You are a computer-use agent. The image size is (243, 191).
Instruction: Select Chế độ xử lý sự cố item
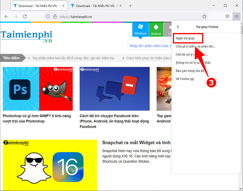coord(192,55)
